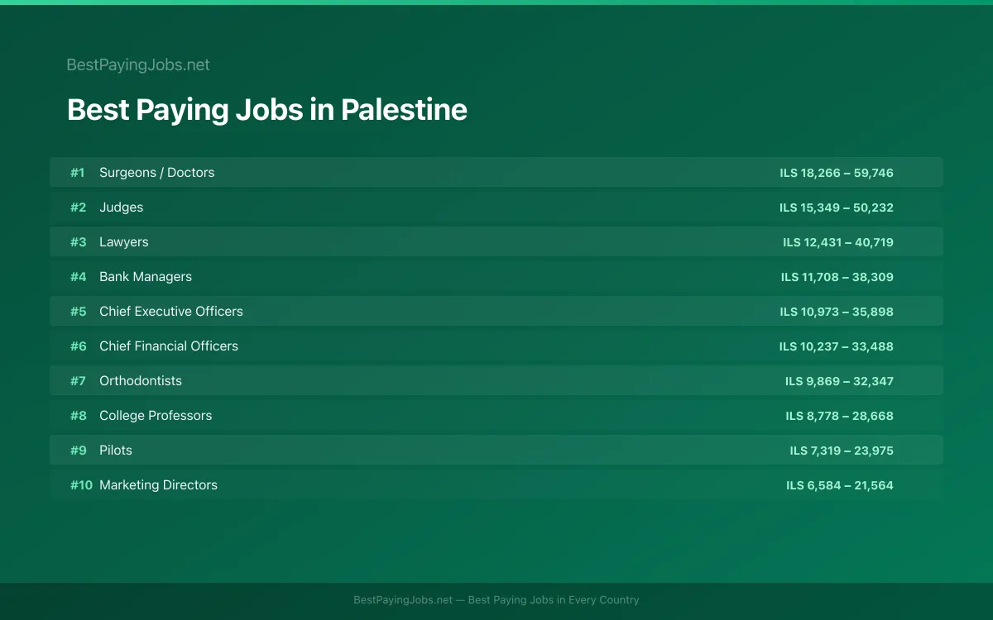Click the #3 rank number
993x620 pixels.
78,242
